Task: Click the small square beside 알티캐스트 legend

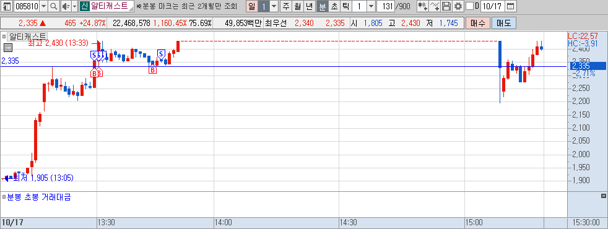Action: pos(4,37)
